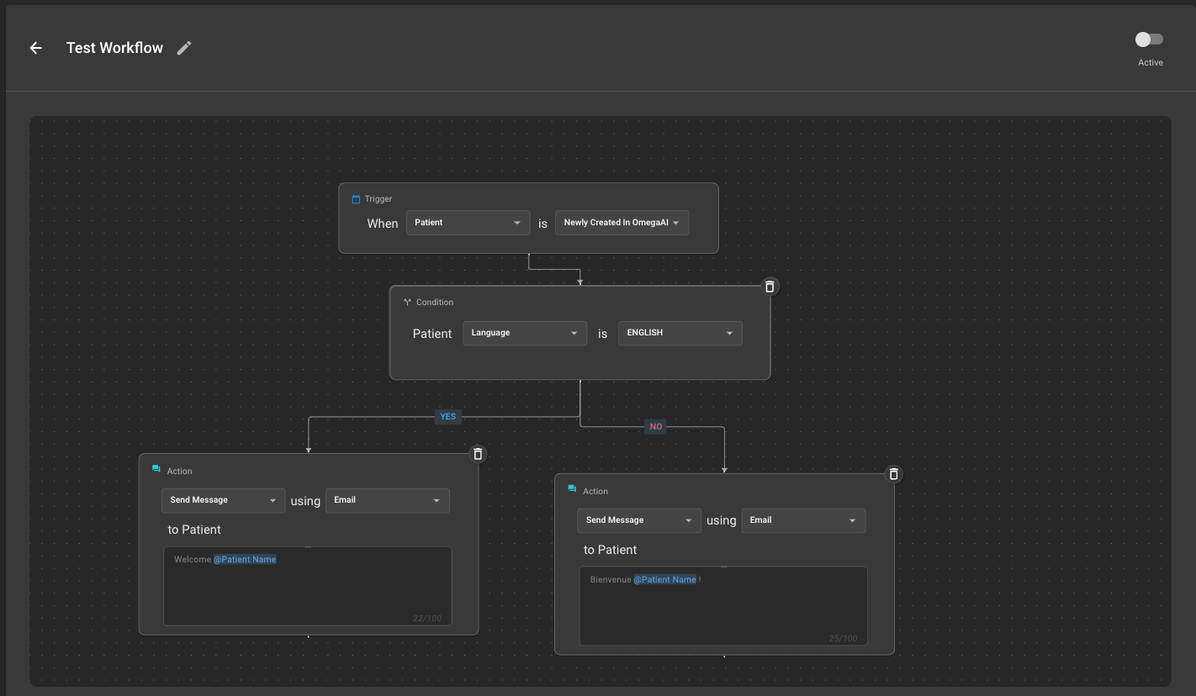Click the chat icon on left Action
Image resolution: width=1196 pixels, height=696 pixels.
point(156,470)
